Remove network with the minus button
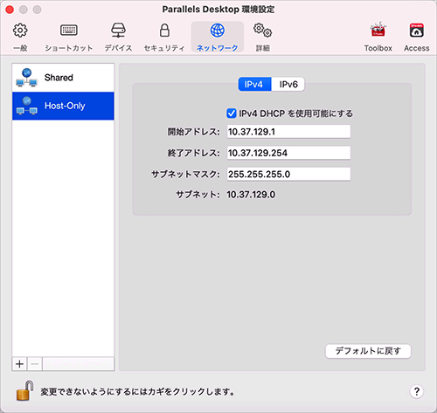The width and height of the screenshot is (437, 413). pos(35,364)
